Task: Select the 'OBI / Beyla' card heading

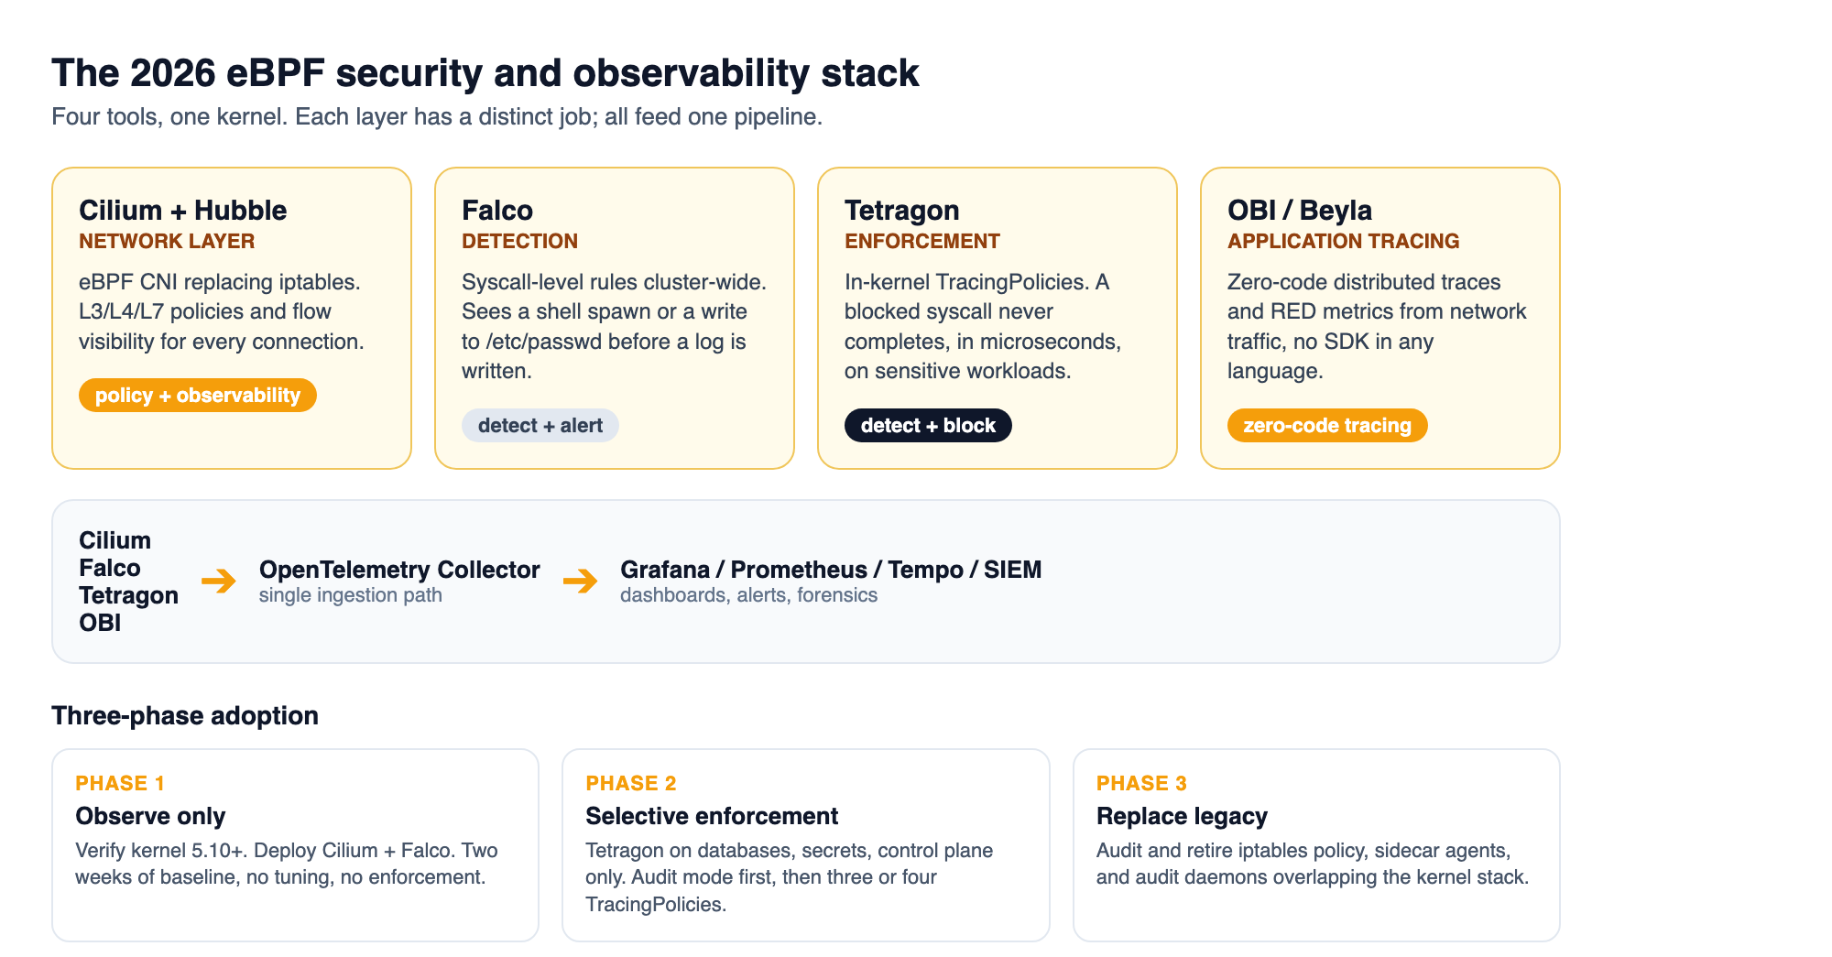Action: [x=1299, y=211]
